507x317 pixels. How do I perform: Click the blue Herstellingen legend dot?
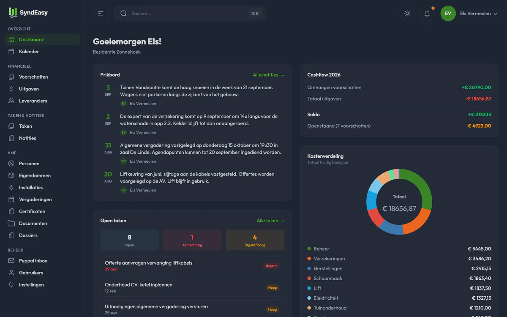coord(309,268)
